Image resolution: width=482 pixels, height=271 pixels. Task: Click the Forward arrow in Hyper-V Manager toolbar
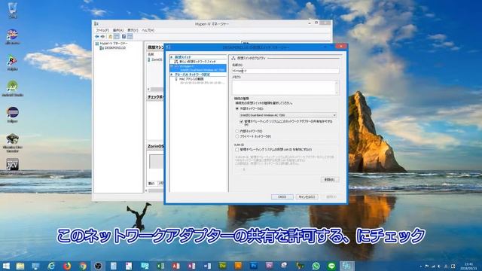(102, 37)
